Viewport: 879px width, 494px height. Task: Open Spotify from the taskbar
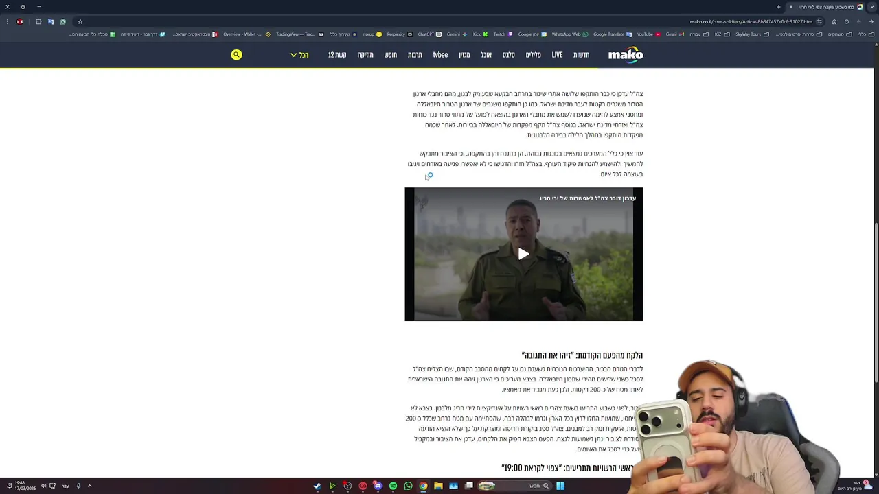[393, 486]
